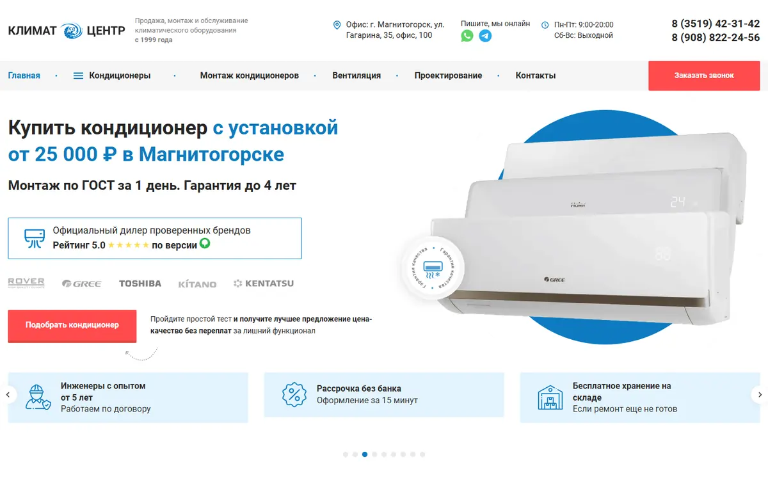
Task: Click 'Сб-Вс: Выходной' text
Action: point(584,35)
